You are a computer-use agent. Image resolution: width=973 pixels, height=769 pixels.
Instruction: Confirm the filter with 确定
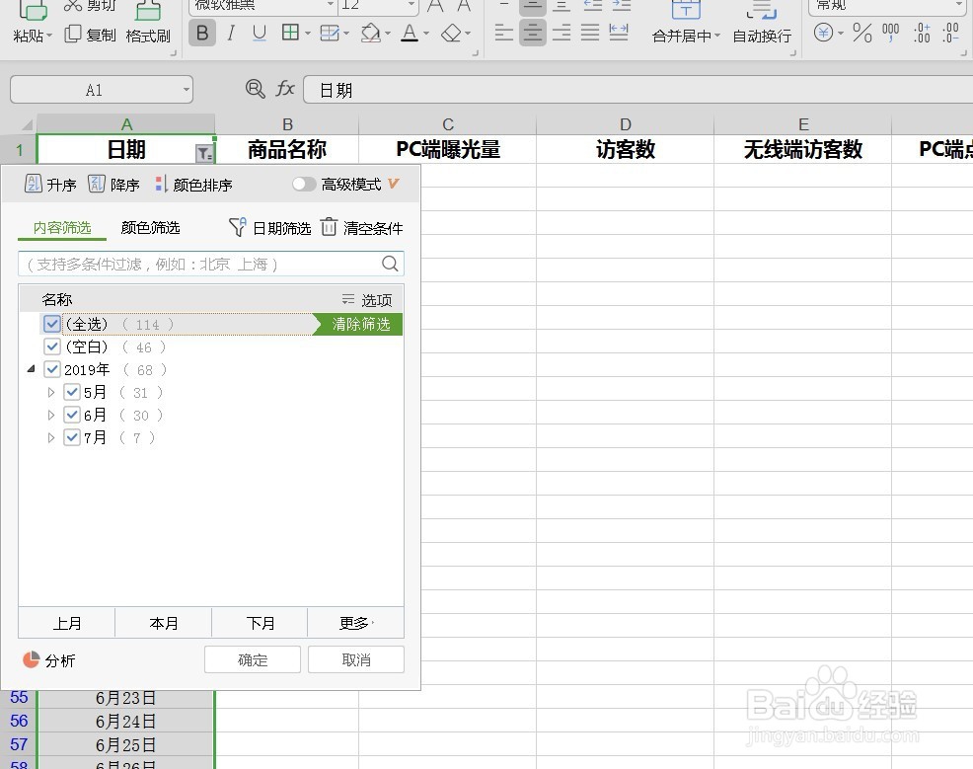point(252,659)
